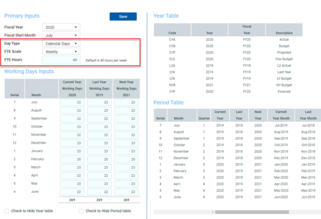The width and height of the screenshot is (321, 219).
Task: Click the Quarter column header in Period Table
Action: pos(203,118)
